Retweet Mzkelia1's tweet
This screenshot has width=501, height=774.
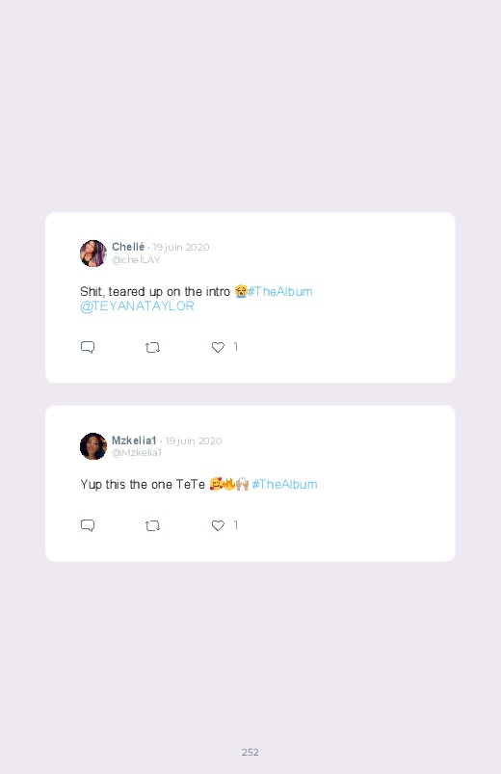(152, 525)
